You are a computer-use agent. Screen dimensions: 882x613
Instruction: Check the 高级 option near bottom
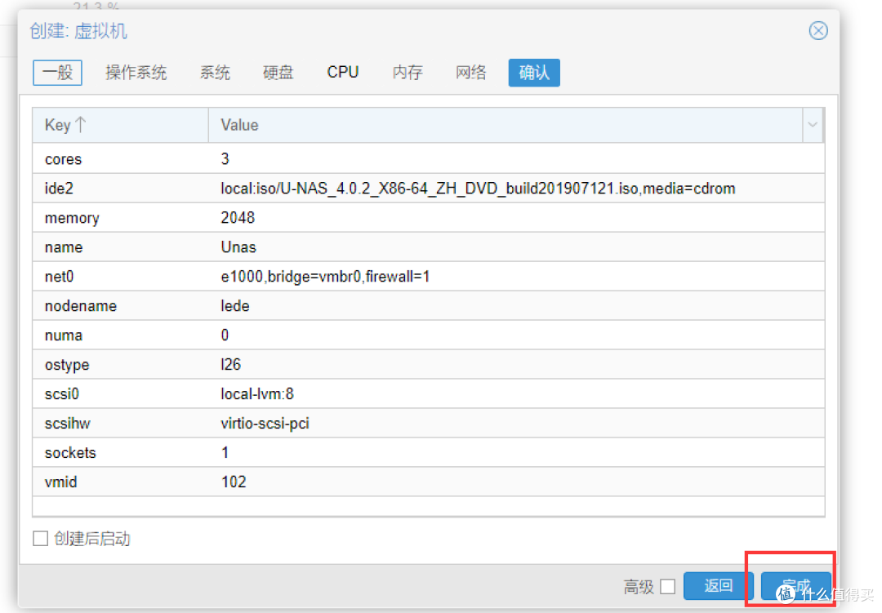click(x=667, y=586)
